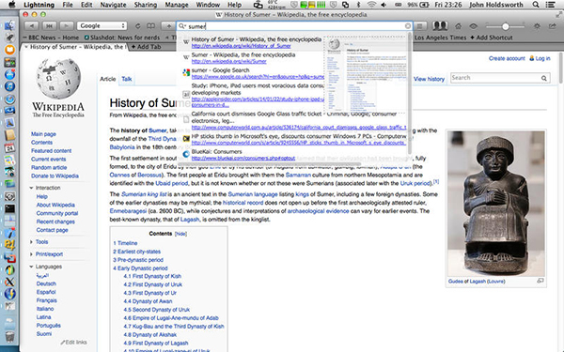
Task: Click the rewind-to-first-page toolbar button
Action: tap(49, 26)
